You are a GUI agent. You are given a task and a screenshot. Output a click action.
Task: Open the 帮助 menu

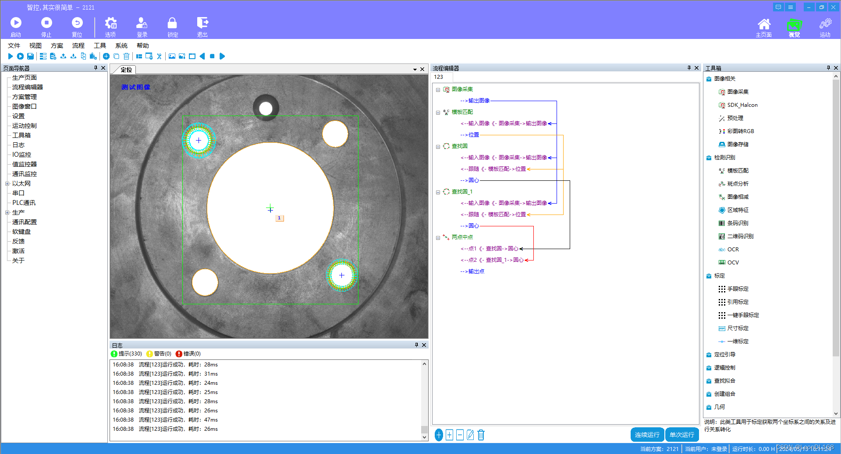point(143,46)
